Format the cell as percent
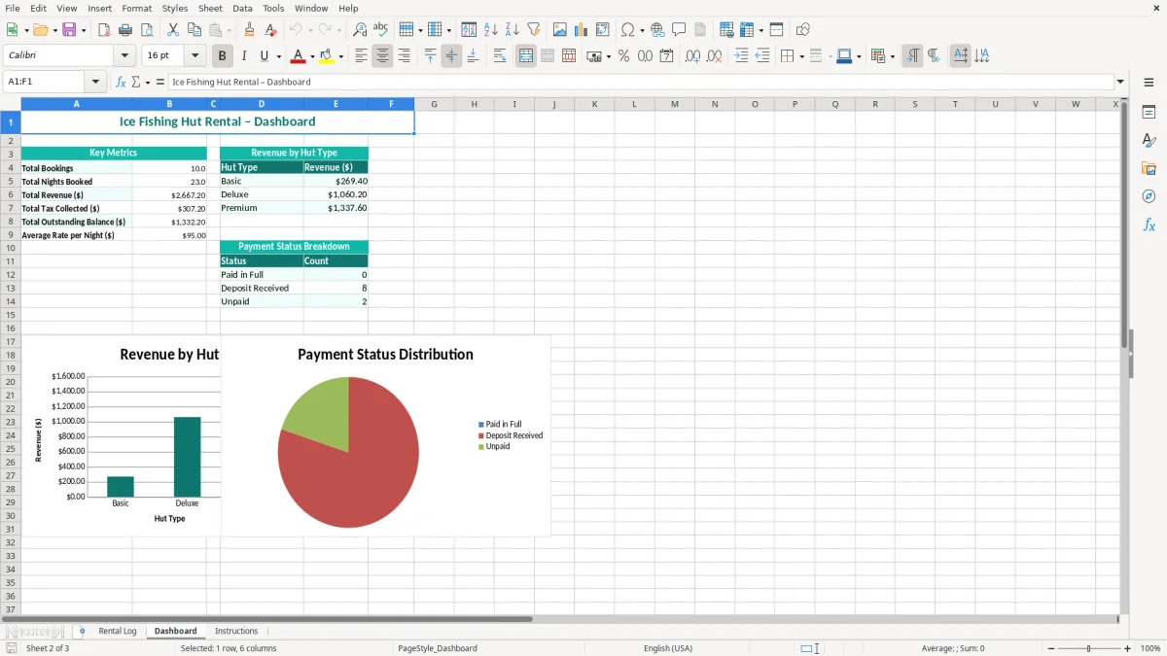This screenshot has width=1167, height=656. click(623, 56)
